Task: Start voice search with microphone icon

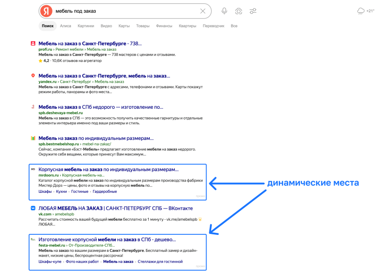Action: tap(224, 11)
